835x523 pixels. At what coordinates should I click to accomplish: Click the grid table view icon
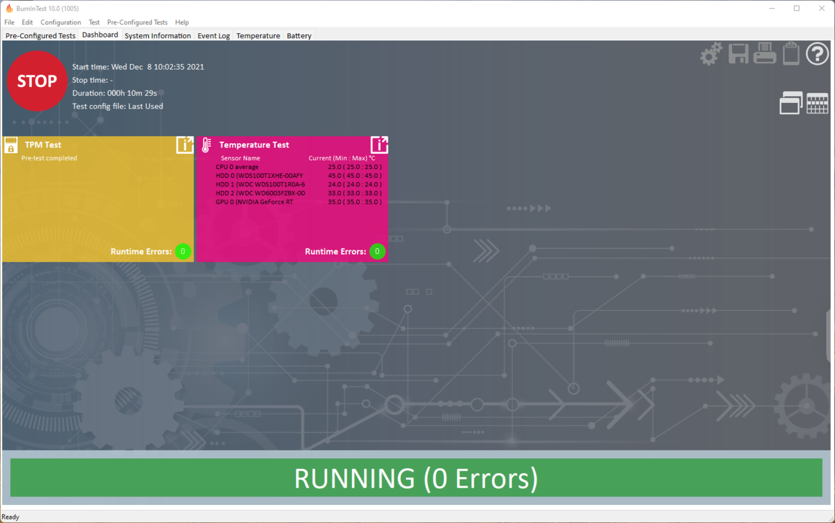[x=818, y=103]
